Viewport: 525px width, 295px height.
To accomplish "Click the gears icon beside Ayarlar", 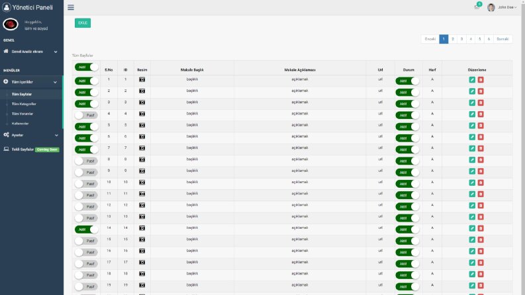I will (6, 135).
